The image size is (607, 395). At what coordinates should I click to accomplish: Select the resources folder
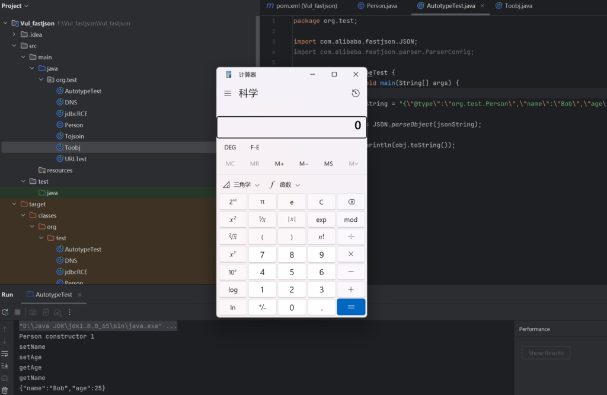click(56, 170)
